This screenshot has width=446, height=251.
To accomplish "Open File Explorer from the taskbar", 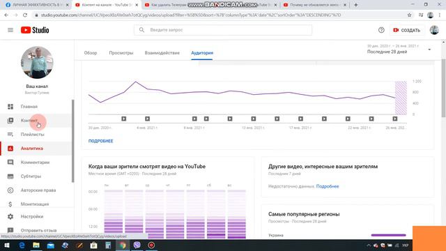I will 36,245.
